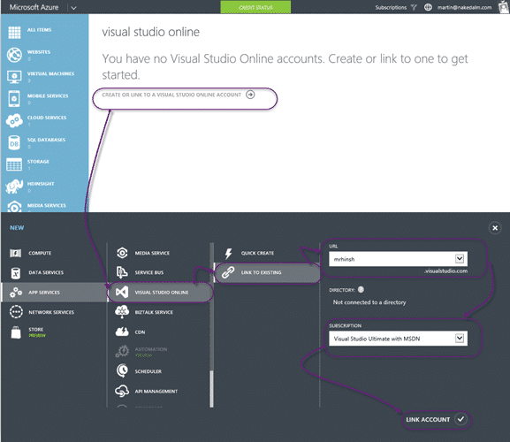Click the Data Services database icon
Viewport: 510px width, 442px height.
(x=16, y=273)
